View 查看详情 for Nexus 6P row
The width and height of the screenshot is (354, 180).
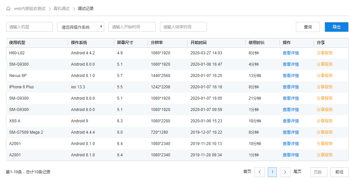291,75
